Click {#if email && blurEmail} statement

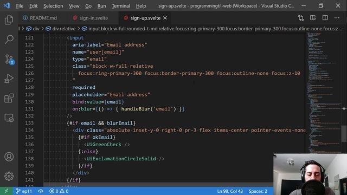coord(101,123)
